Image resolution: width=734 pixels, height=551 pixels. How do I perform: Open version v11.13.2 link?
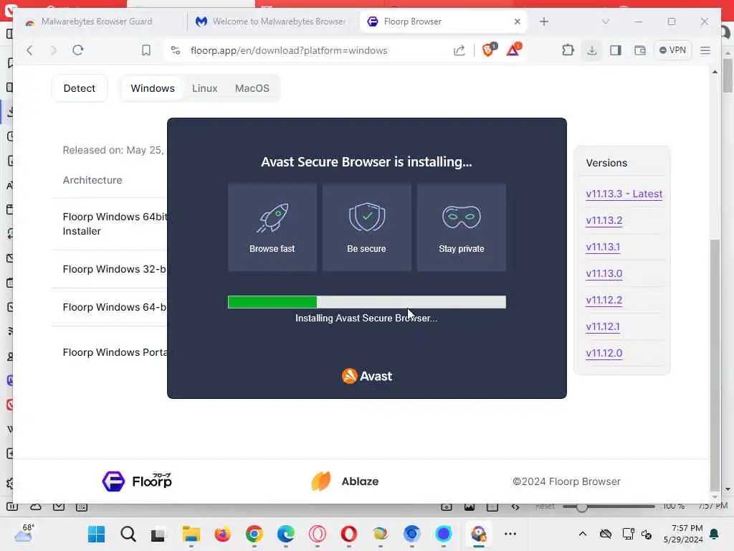click(604, 220)
